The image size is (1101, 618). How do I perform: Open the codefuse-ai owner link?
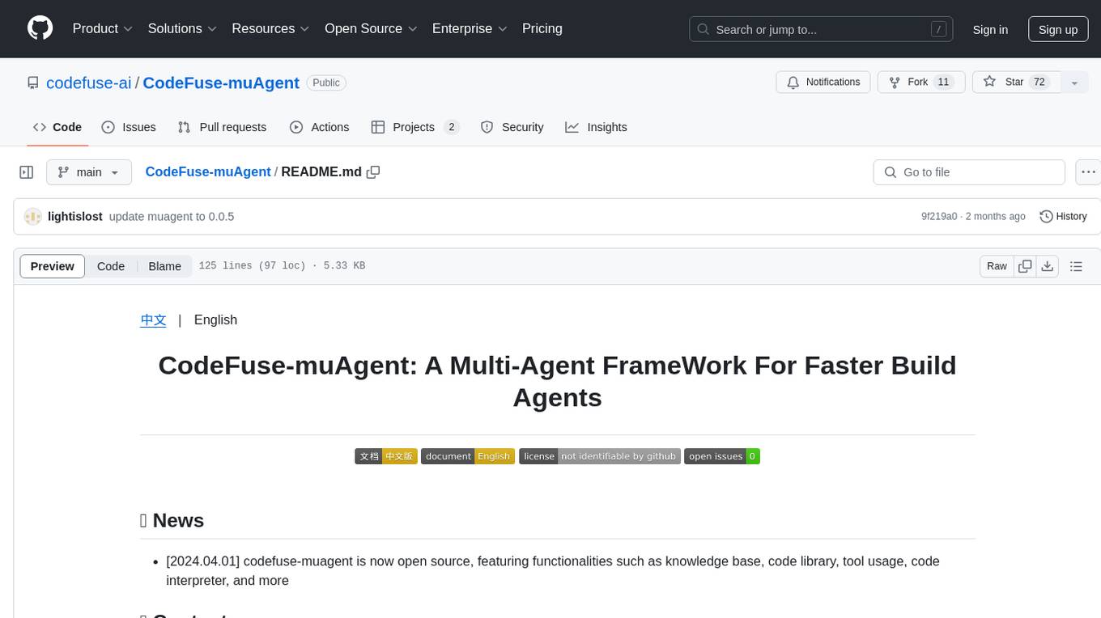[x=89, y=83]
